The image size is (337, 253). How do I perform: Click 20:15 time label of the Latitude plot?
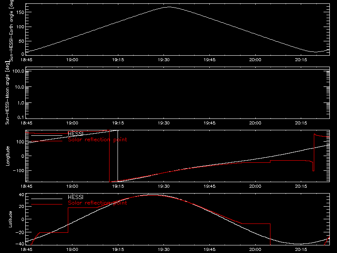point(301,250)
